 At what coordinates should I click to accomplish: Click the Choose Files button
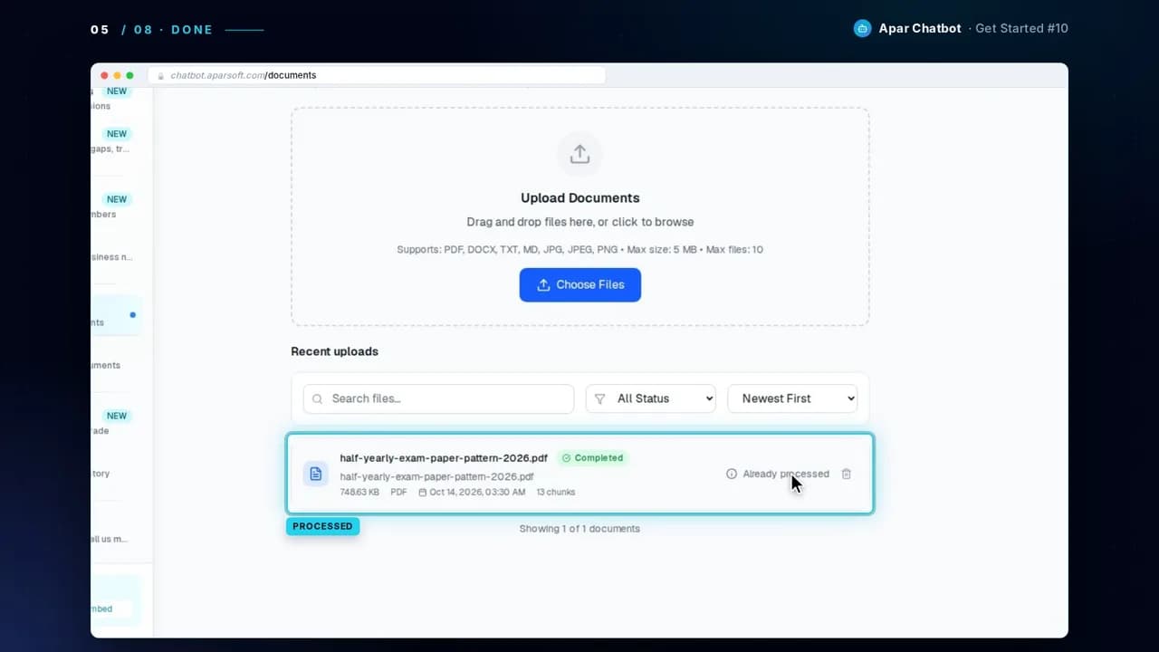[x=579, y=284]
